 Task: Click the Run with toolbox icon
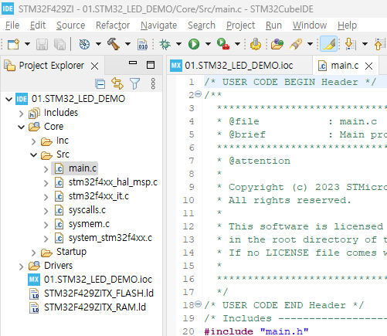pos(223,44)
